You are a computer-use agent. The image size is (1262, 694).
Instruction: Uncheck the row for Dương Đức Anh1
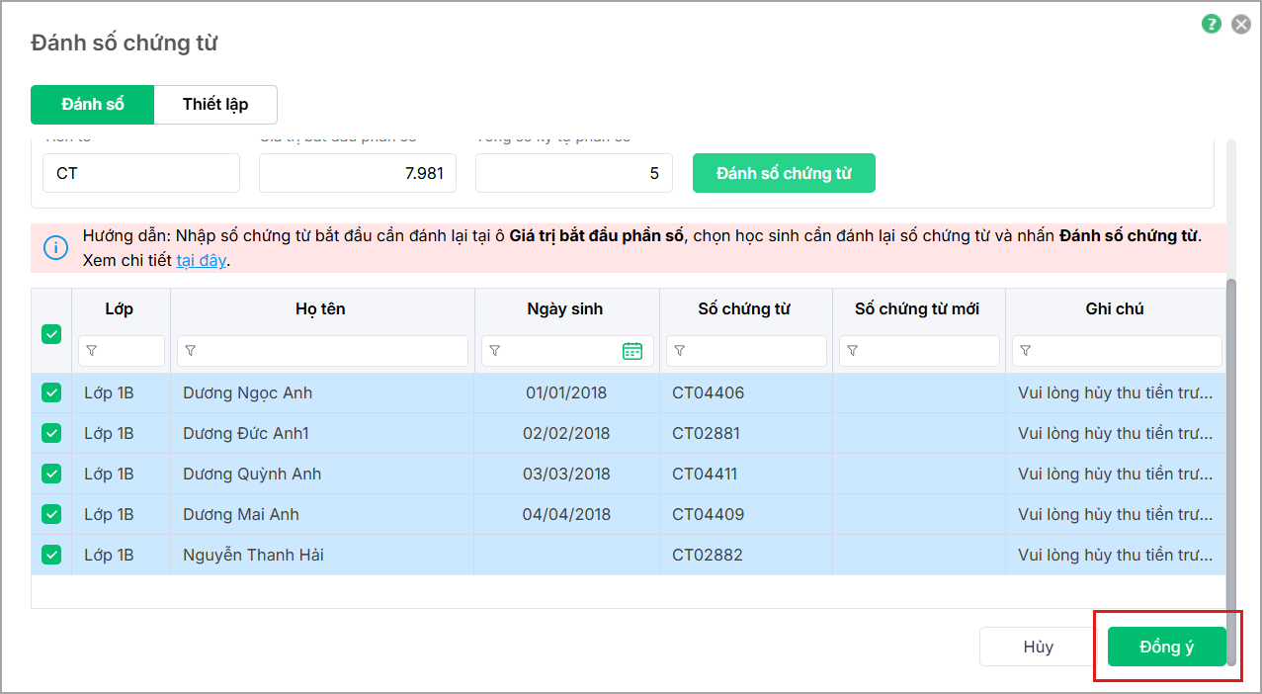tap(51, 433)
